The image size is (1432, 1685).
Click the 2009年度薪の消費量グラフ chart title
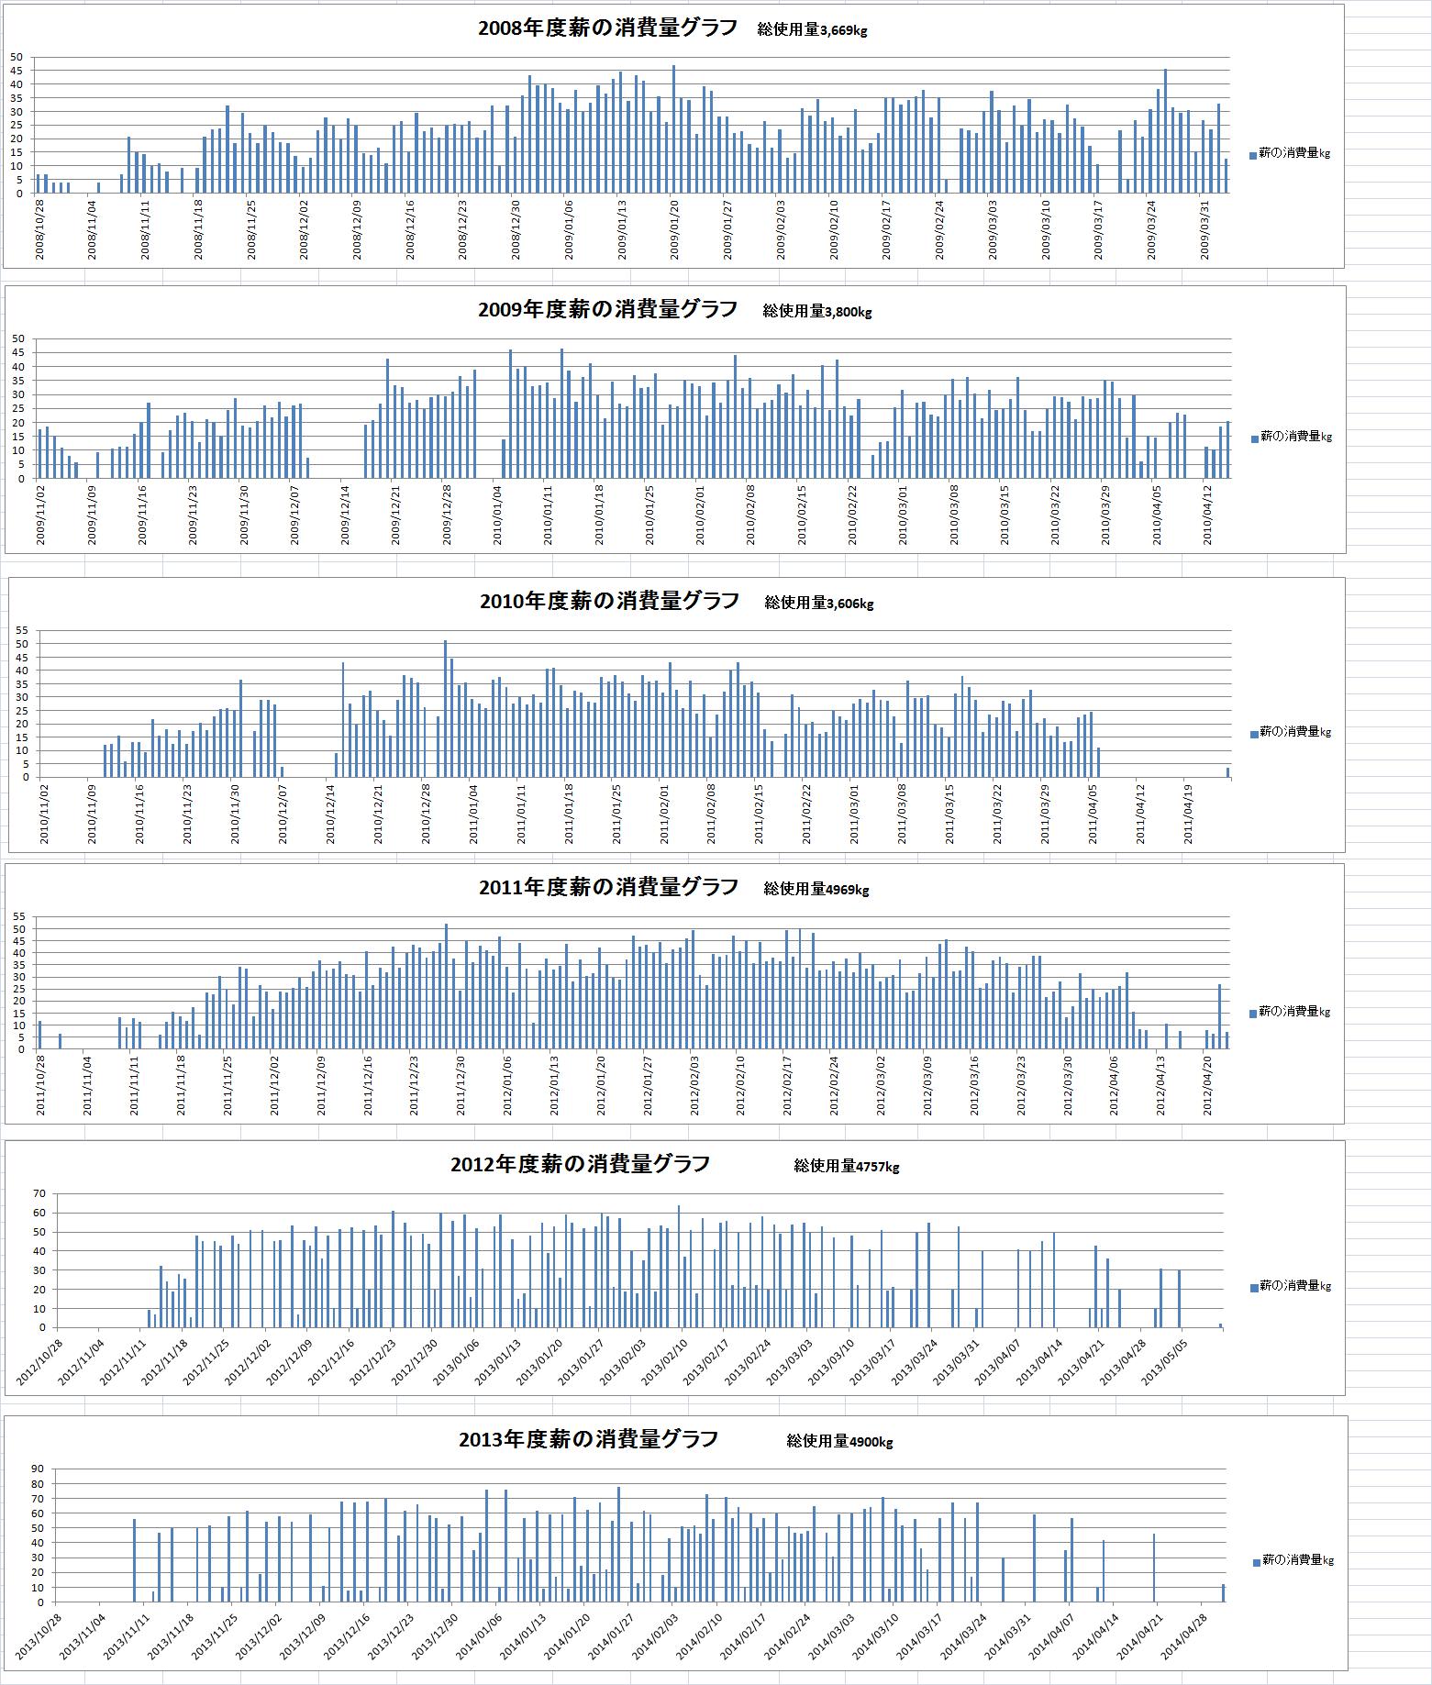click(607, 309)
